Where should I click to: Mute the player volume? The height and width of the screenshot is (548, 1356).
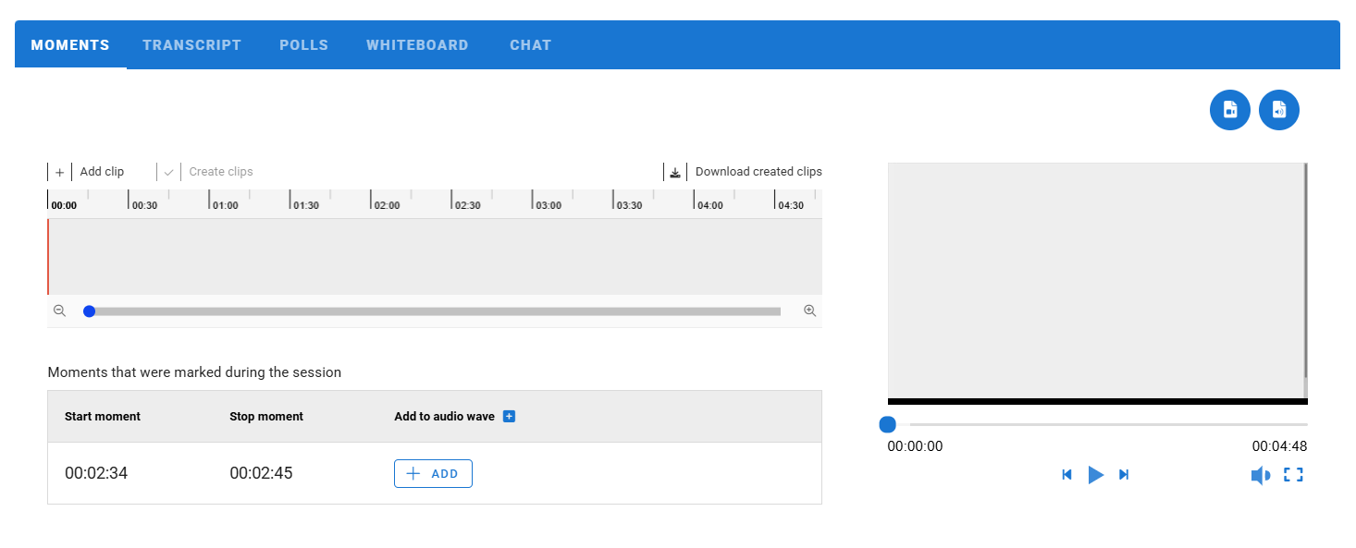coord(1260,475)
